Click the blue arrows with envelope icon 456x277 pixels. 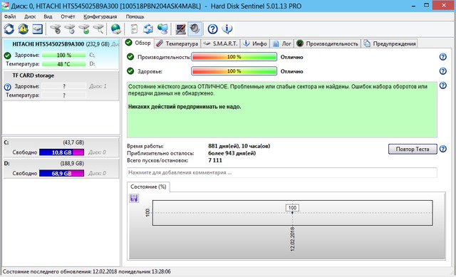tap(148, 29)
